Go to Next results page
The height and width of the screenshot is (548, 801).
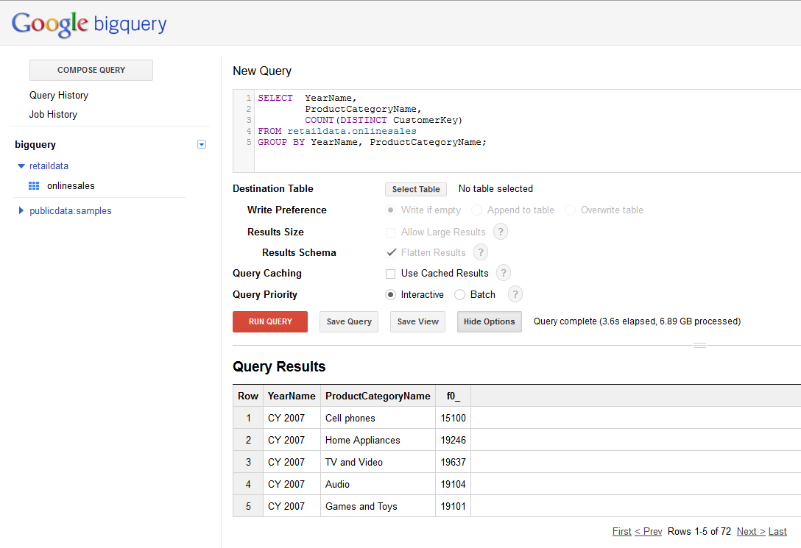point(751,531)
